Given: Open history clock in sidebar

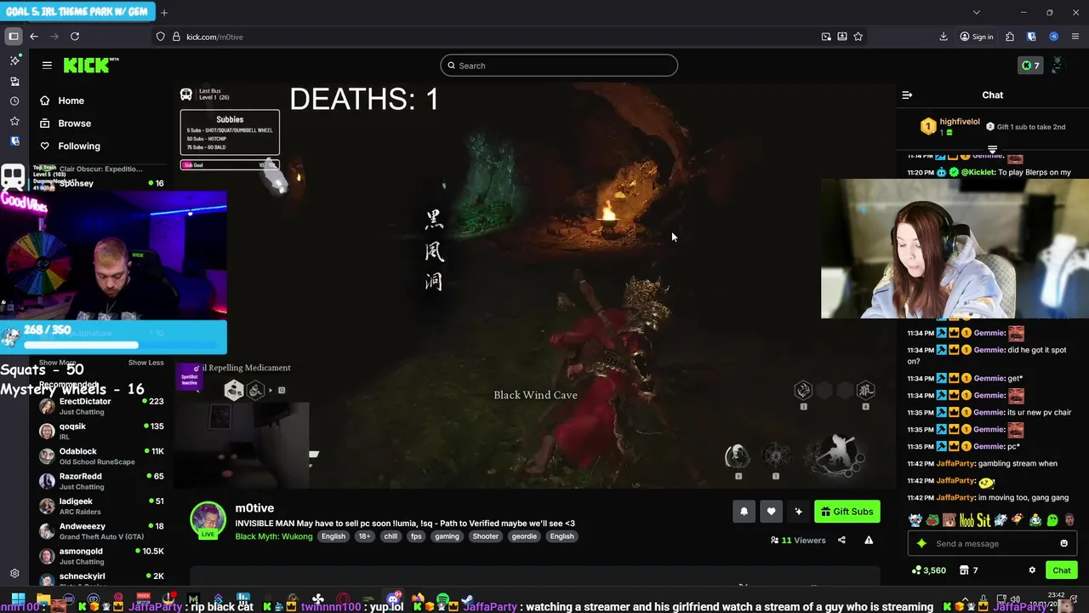Looking at the screenshot, I should 14,100.
